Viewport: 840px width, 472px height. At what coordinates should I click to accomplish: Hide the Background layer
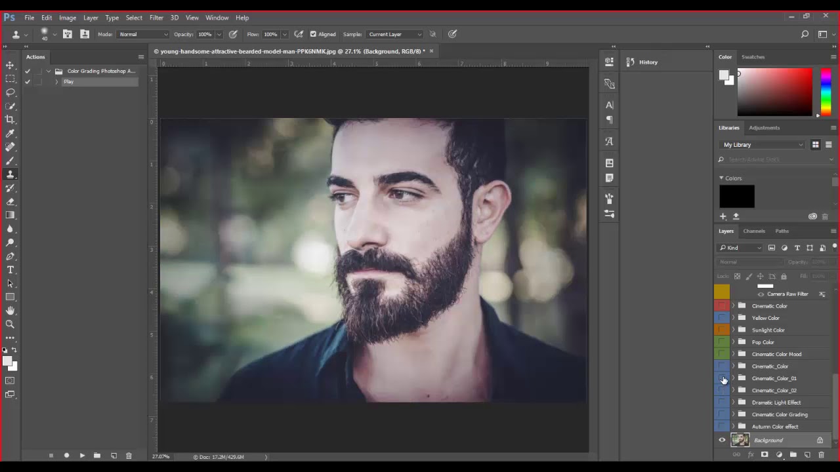coord(722,441)
